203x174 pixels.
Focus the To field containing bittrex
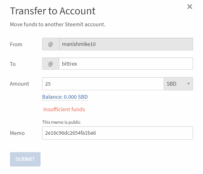tap(126, 64)
